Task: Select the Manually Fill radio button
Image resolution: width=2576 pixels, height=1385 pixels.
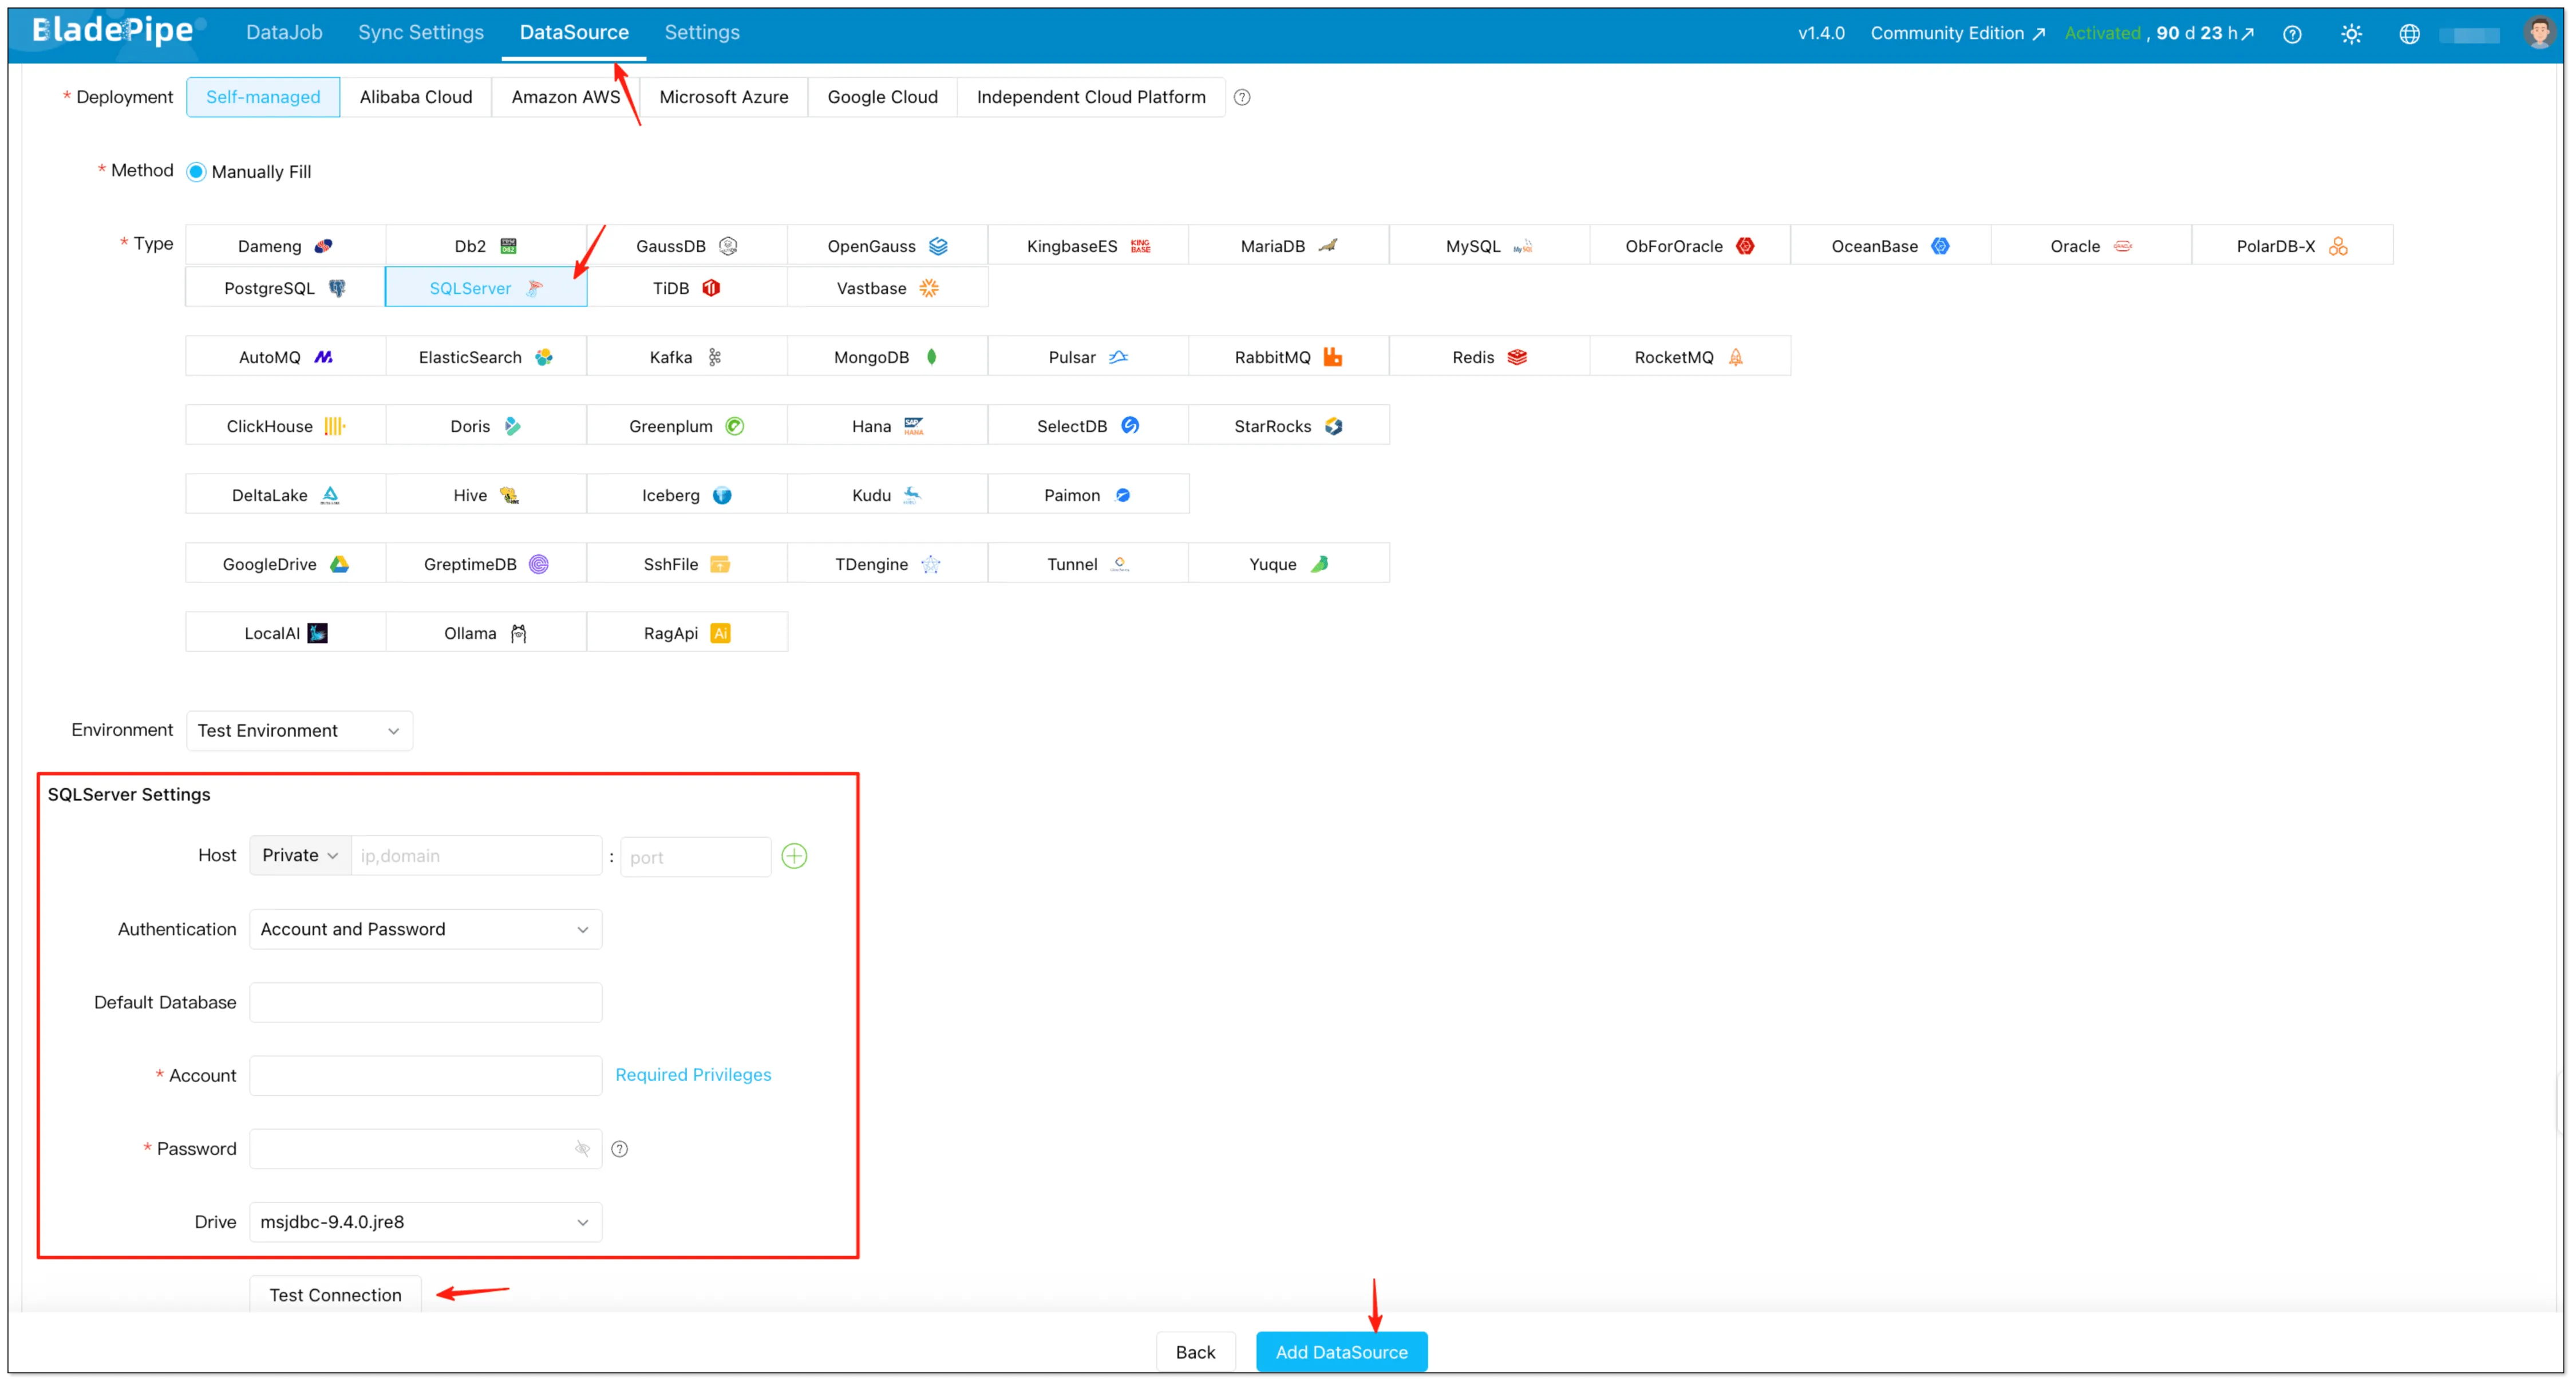Action: tap(197, 171)
